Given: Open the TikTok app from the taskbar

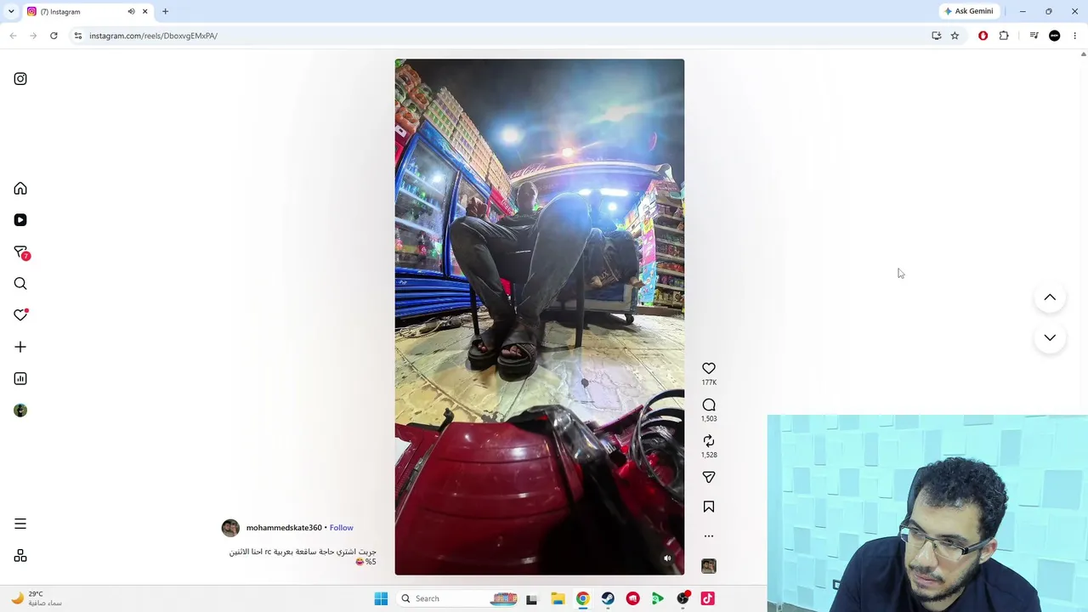Looking at the screenshot, I should click(707, 598).
